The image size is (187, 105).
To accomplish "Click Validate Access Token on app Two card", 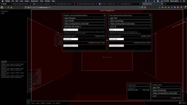I will pyautogui.click(x=142, y=43).
